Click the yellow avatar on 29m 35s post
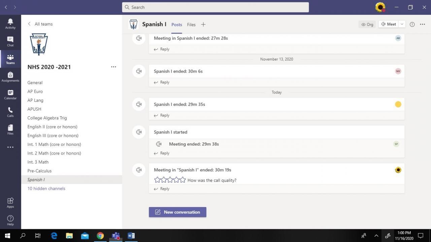The image size is (431, 242). (398, 104)
